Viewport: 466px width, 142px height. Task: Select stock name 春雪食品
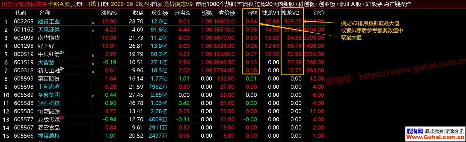[x=49, y=128]
